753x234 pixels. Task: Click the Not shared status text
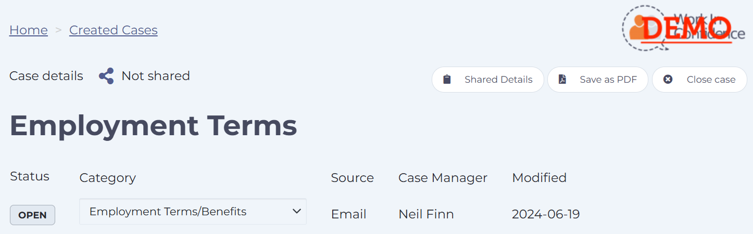pos(156,76)
